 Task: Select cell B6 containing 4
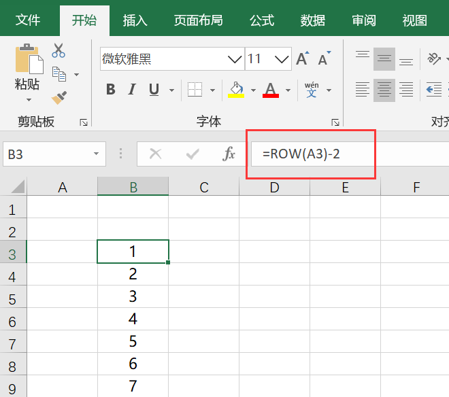point(133,319)
